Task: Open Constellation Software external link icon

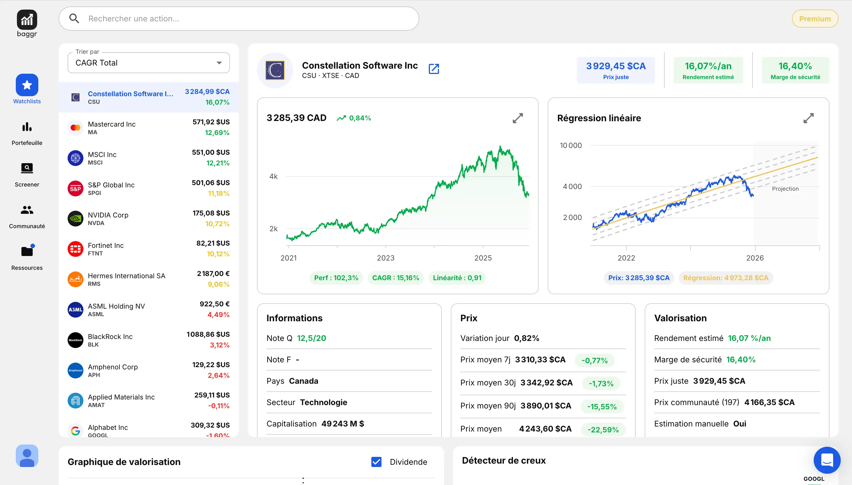Action: 434,69
